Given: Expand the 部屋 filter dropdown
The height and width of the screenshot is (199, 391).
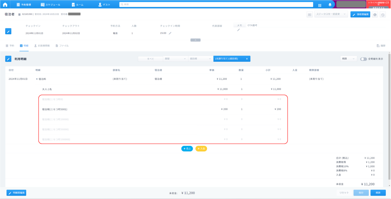Looking at the screenshot, I should [175, 59].
